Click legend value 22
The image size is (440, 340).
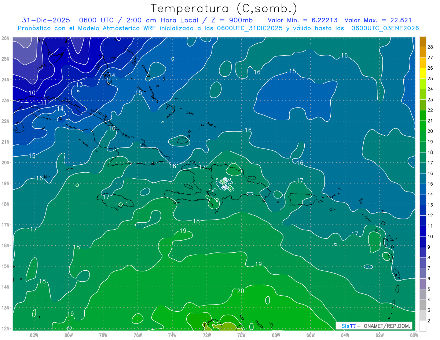tap(430, 110)
